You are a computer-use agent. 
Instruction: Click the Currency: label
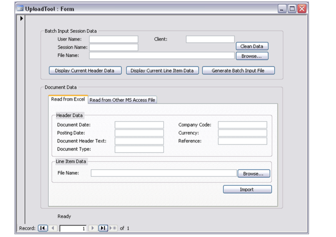(189, 133)
